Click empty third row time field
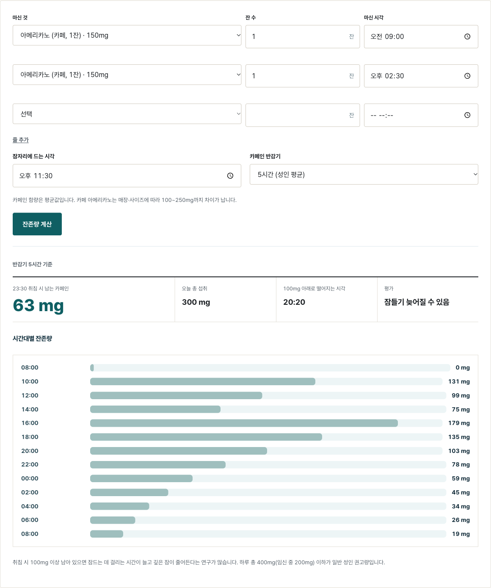 421,115
